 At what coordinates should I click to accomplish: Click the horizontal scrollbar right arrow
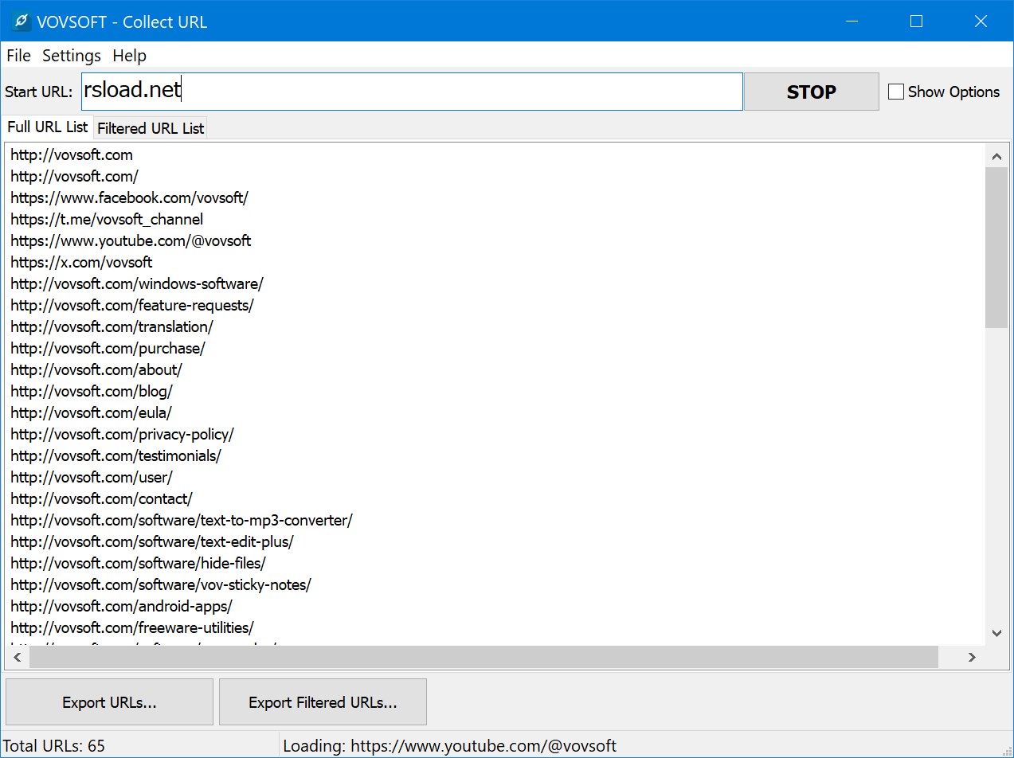coord(972,657)
